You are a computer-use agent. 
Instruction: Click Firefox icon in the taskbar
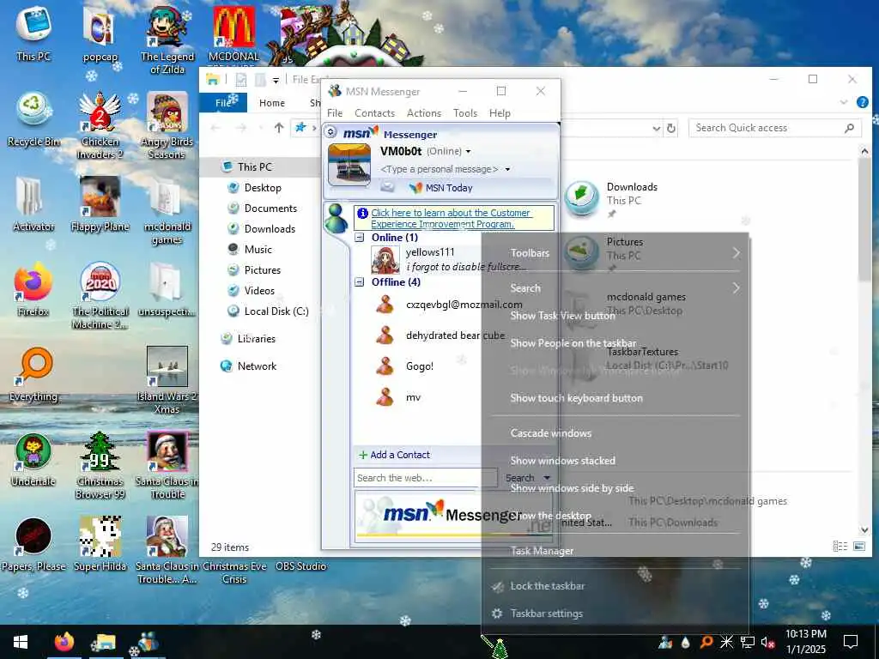tap(64, 642)
